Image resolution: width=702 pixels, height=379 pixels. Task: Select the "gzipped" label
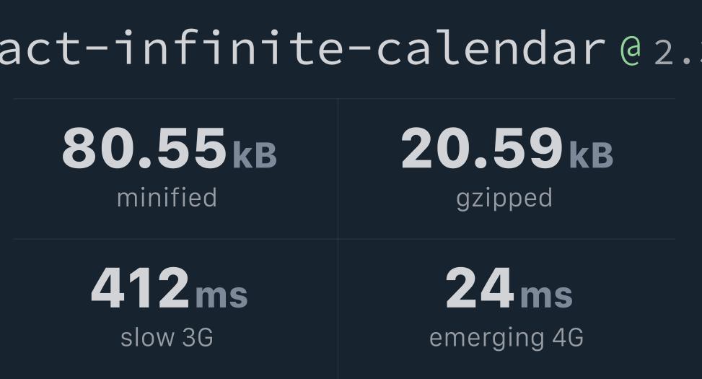click(x=504, y=199)
